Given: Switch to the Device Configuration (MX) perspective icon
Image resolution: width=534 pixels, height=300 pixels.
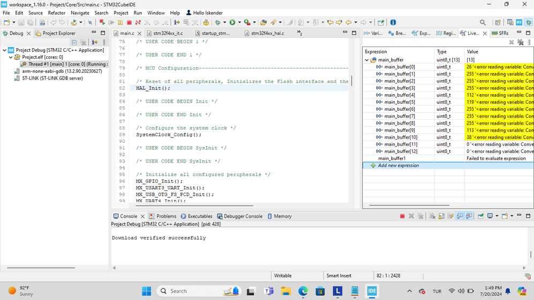Looking at the screenshot, I should 518,22.
